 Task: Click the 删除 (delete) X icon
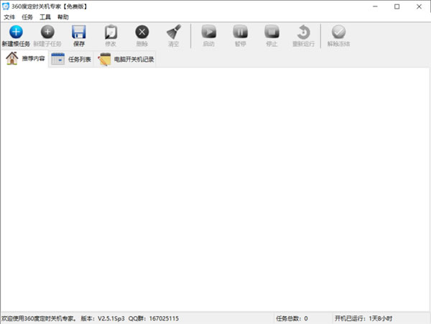tap(142, 32)
